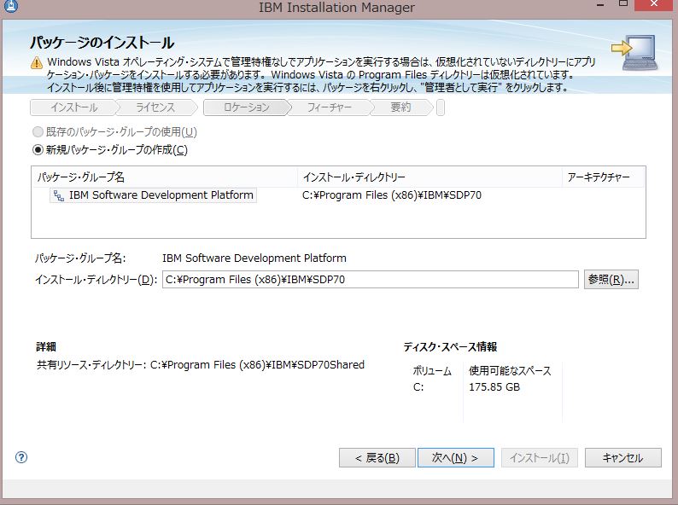Click the ボリューム column label
This screenshot has height=505, width=678.
tap(432, 371)
